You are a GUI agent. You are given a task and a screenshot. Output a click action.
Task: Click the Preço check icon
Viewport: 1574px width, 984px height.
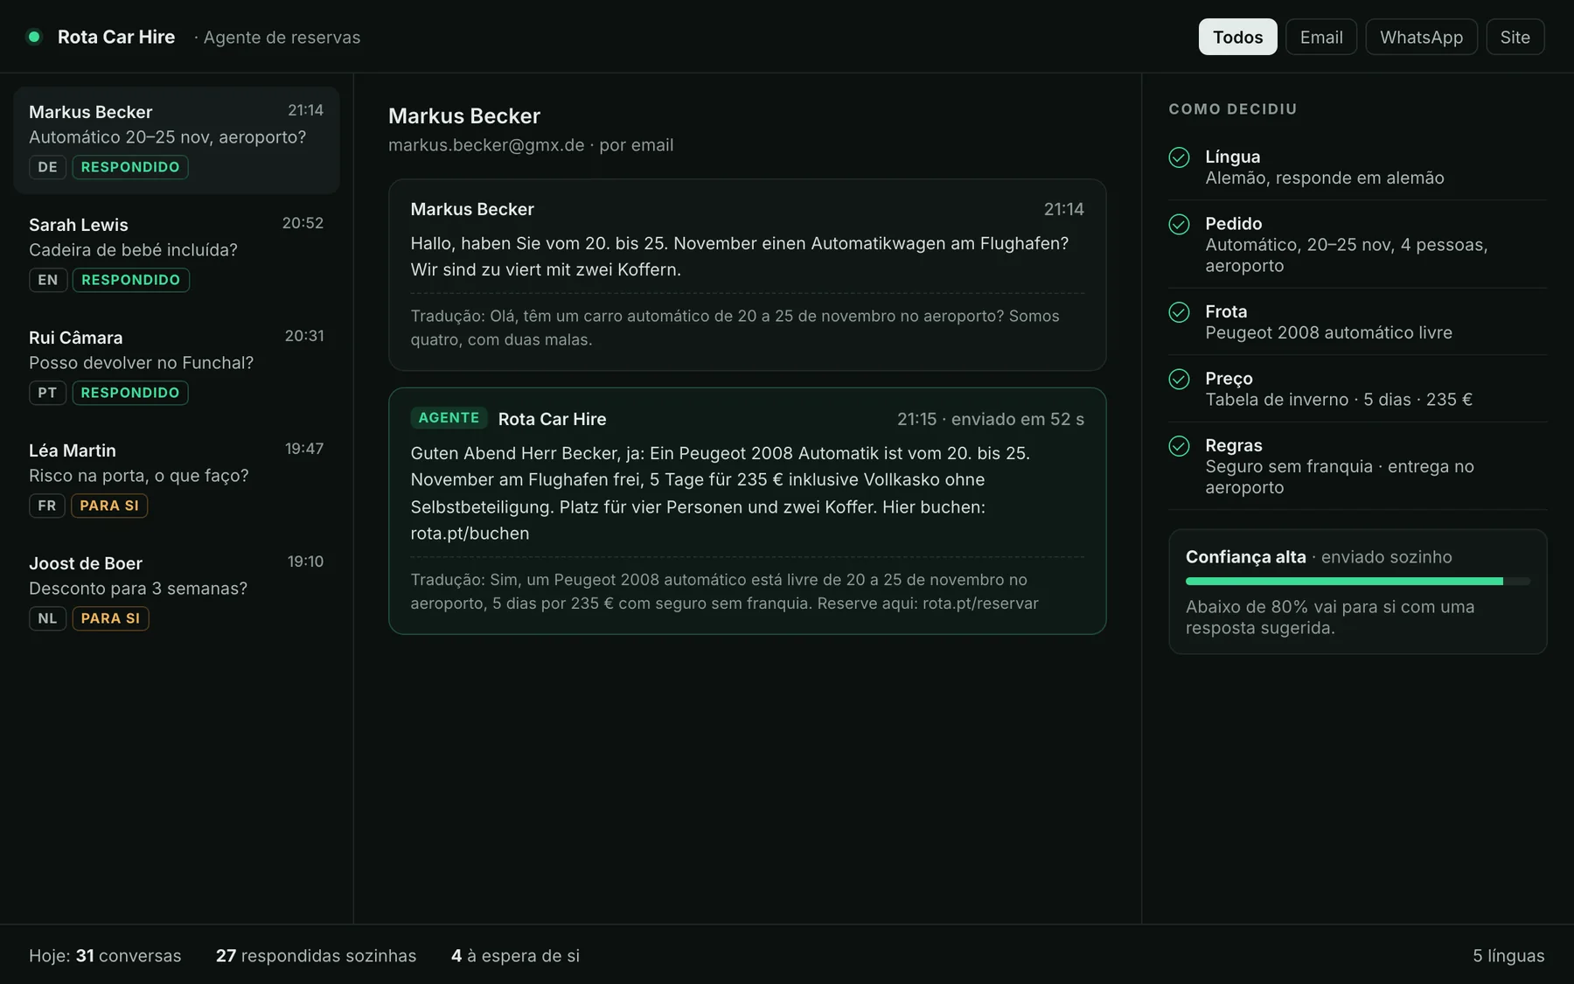[x=1179, y=379]
